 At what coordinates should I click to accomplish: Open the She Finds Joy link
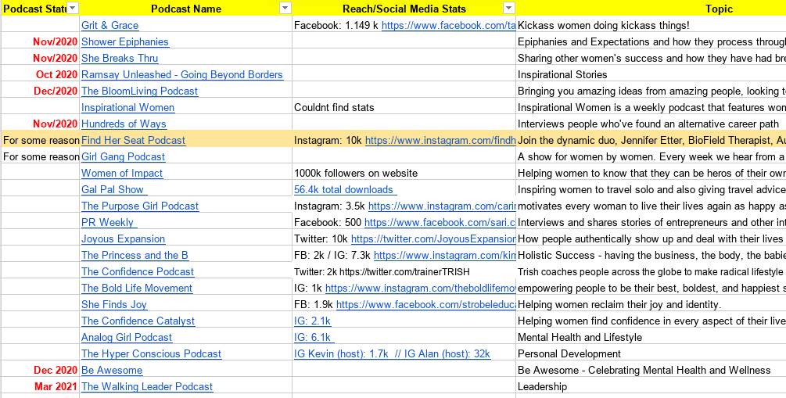(x=114, y=305)
